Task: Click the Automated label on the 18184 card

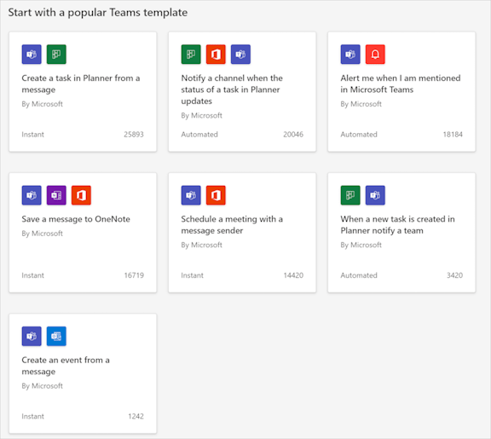Action: [359, 135]
